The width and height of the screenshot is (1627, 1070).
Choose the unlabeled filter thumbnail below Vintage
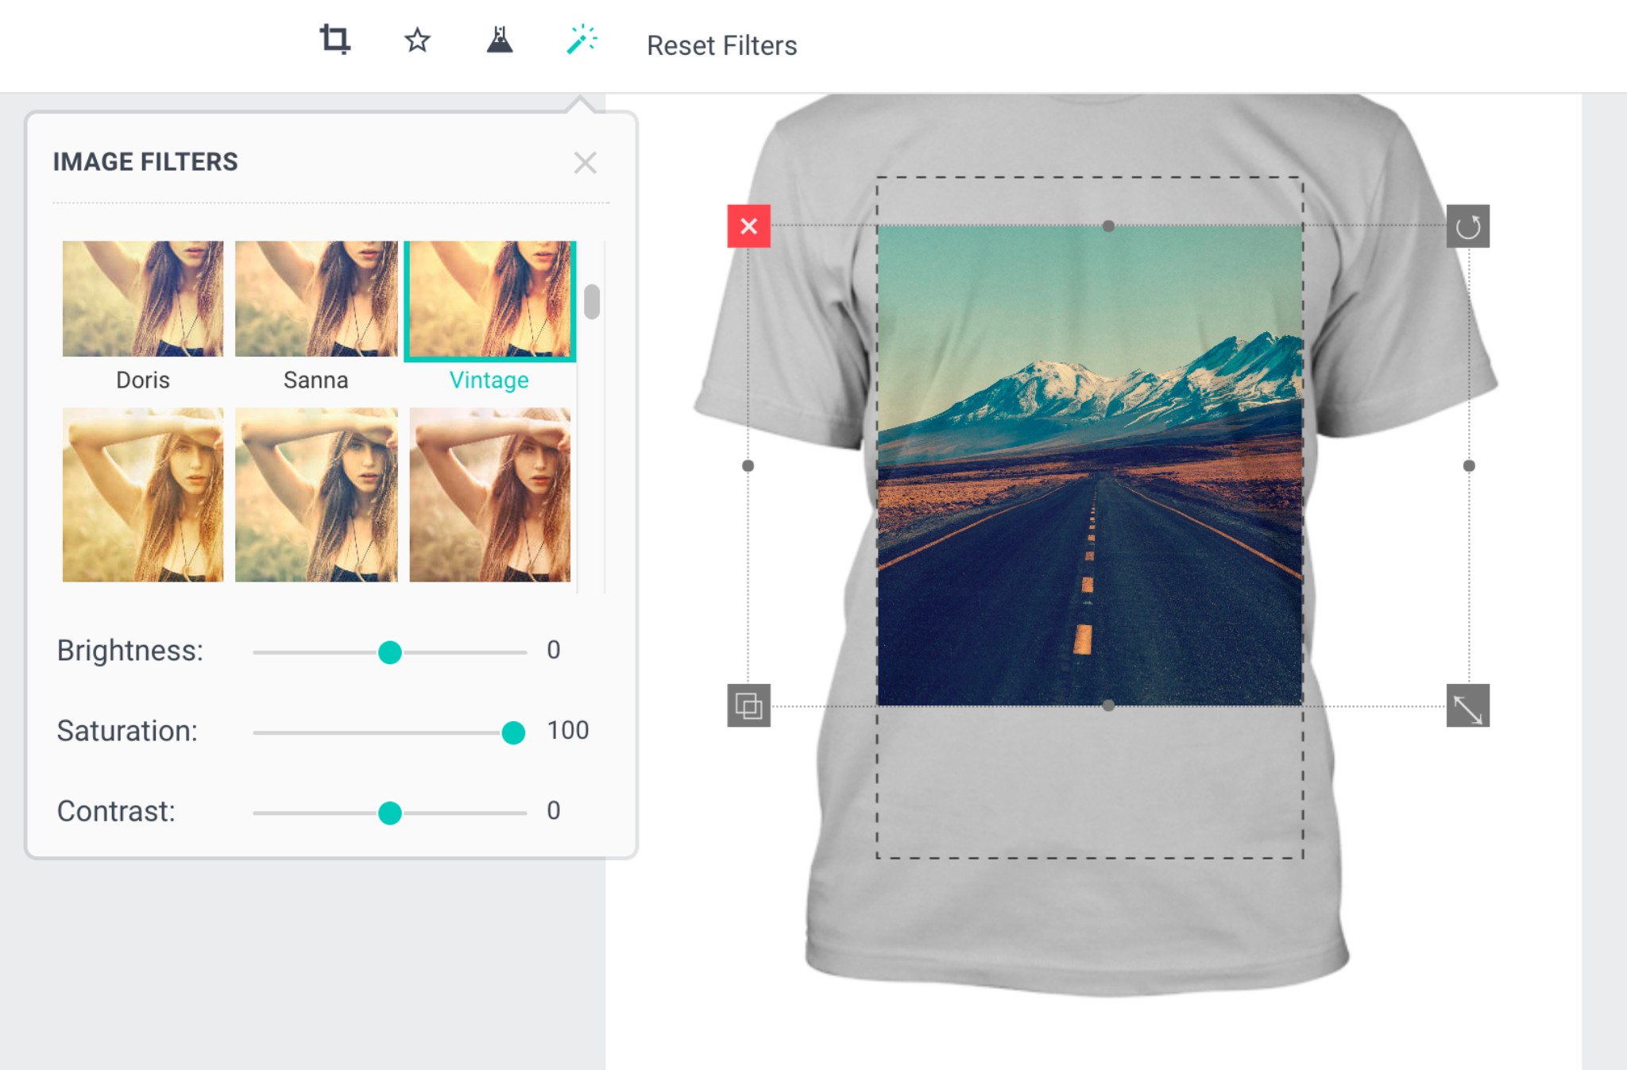click(x=489, y=495)
